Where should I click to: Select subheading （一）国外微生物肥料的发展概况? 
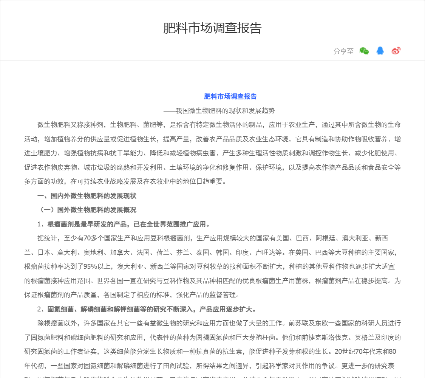pos(87,210)
